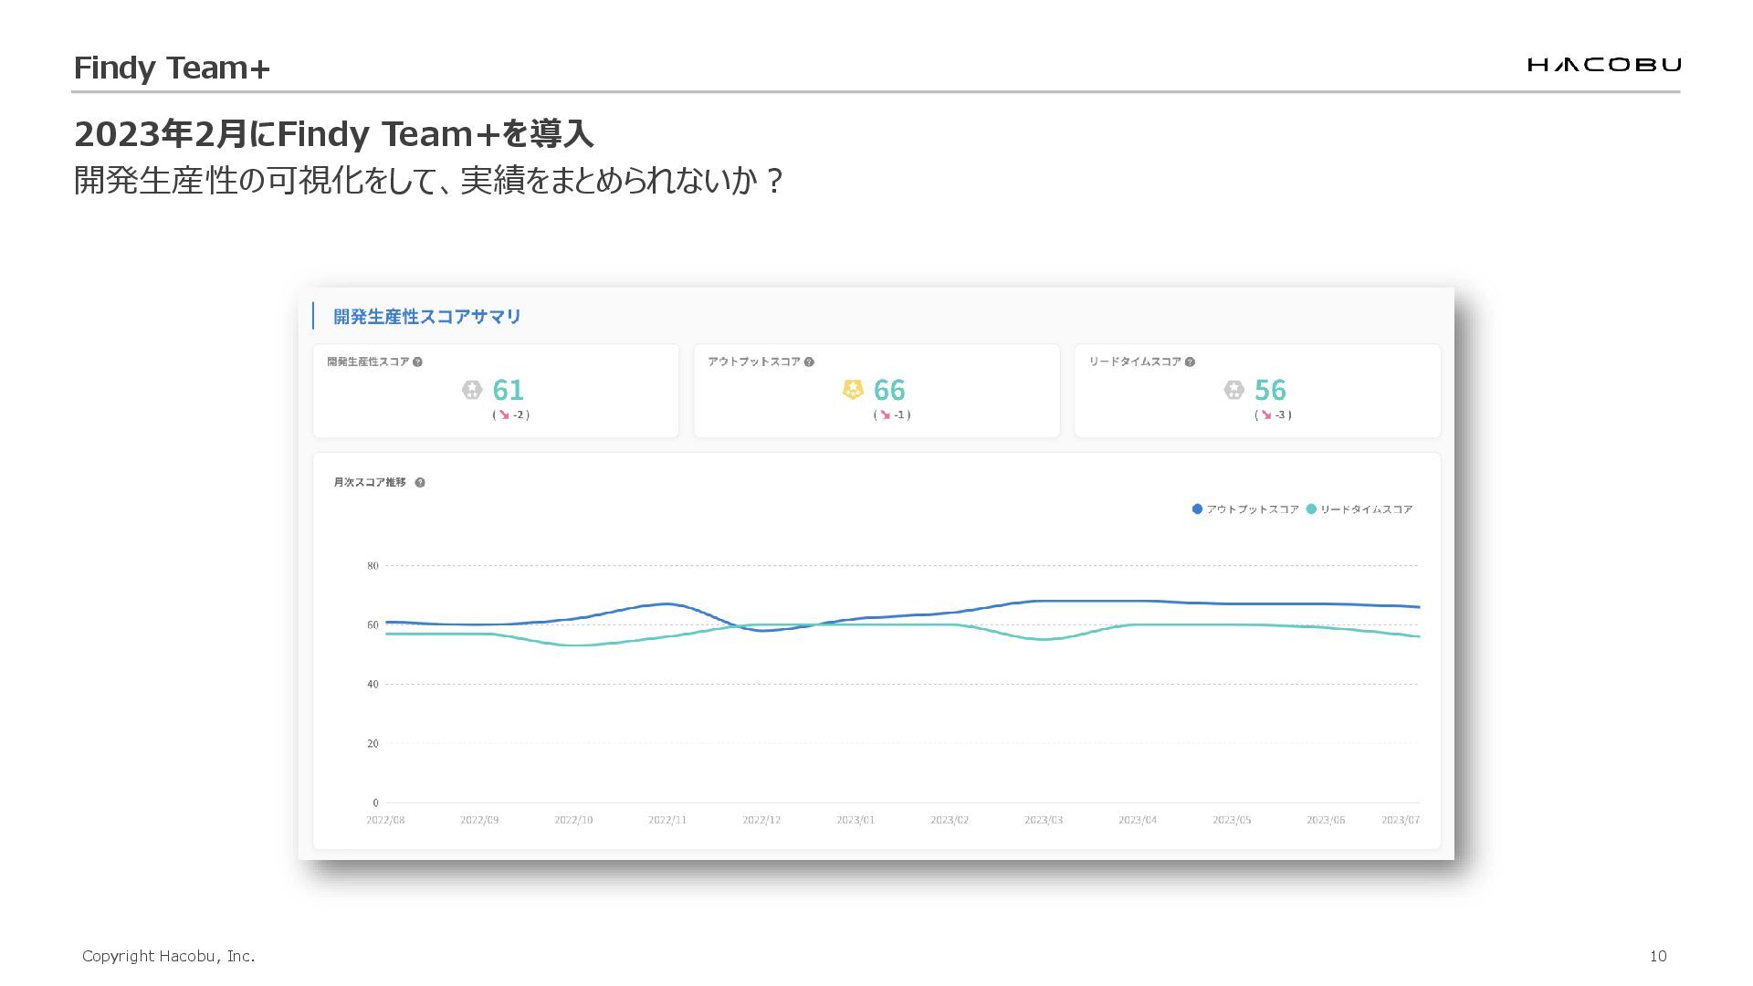
Task: Click help icon next to アウトプットスコア card title
Action: point(809,362)
